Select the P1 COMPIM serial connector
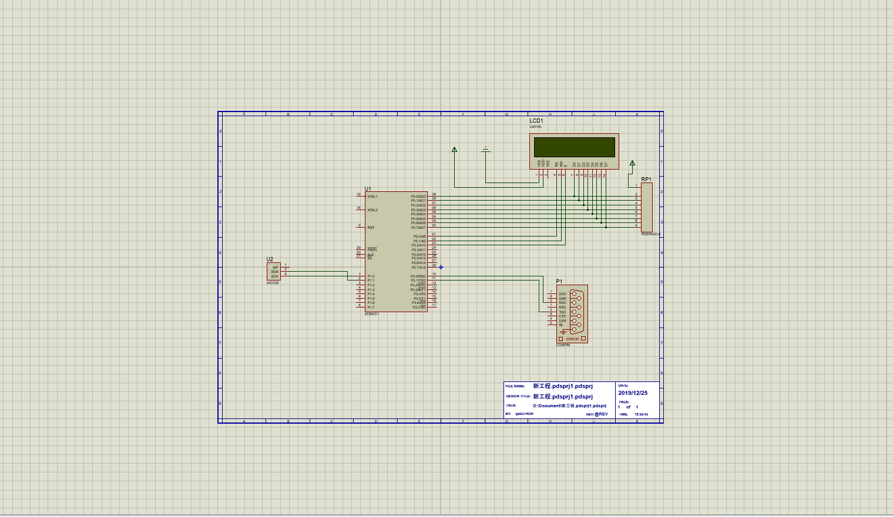The height and width of the screenshot is (517, 893). 572,314
